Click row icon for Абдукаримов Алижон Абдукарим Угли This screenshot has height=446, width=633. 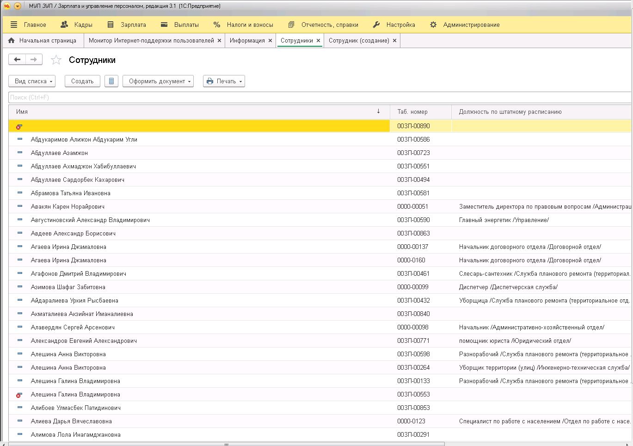point(20,139)
